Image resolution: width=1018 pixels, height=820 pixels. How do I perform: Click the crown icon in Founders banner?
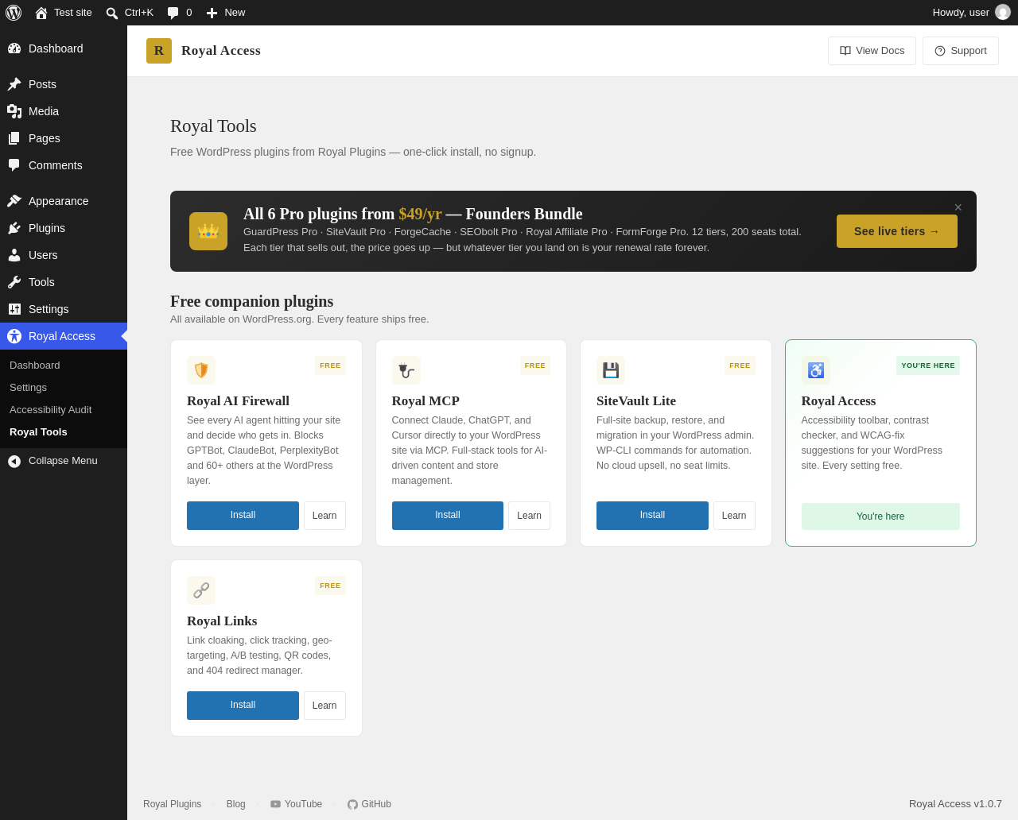pyautogui.click(x=208, y=231)
